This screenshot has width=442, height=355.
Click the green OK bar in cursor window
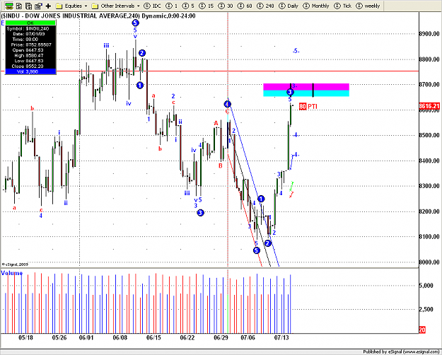(30, 23)
